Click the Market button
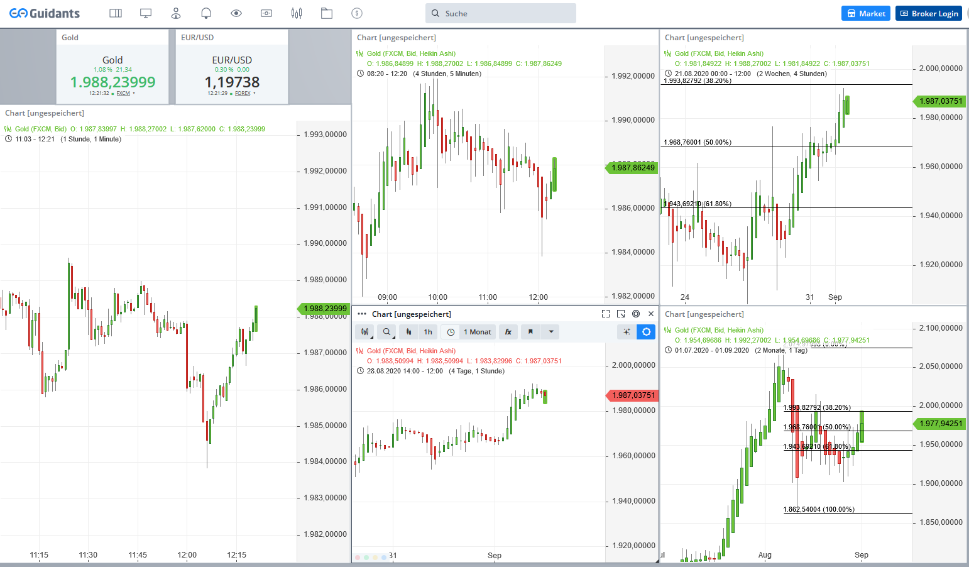 click(866, 13)
